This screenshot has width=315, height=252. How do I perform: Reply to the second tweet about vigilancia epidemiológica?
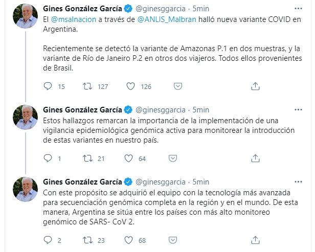point(49,159)
